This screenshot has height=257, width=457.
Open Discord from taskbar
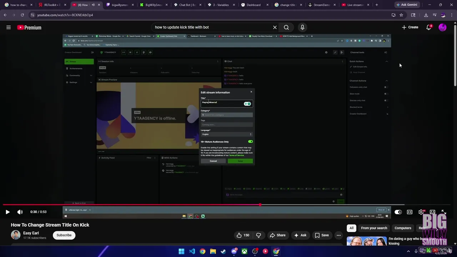pos(234,251)
